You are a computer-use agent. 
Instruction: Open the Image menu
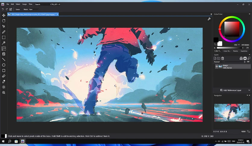coord(24,4)
